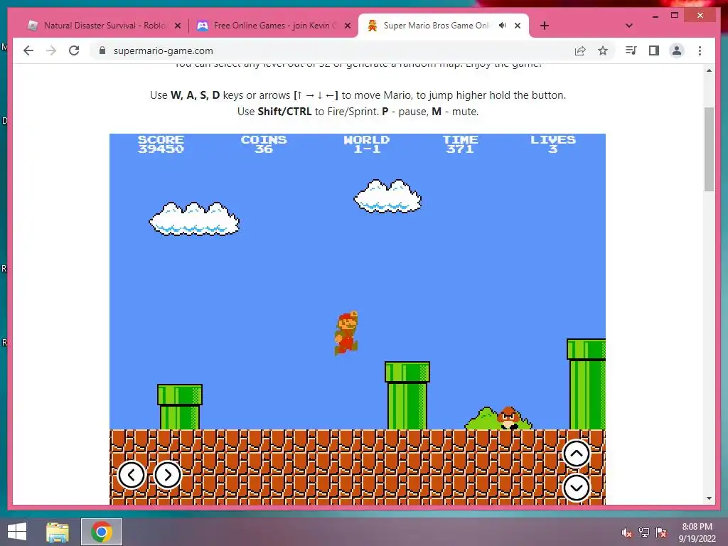Click the COINS 36 counter

(264, 144)
